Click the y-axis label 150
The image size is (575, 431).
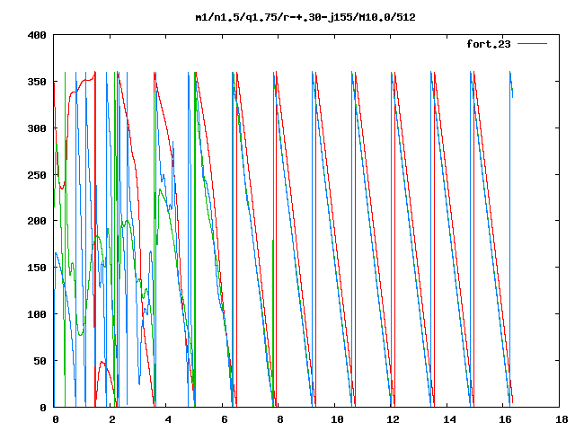[x=37, y=268]
